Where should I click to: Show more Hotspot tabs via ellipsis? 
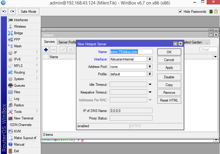[207, 42]
